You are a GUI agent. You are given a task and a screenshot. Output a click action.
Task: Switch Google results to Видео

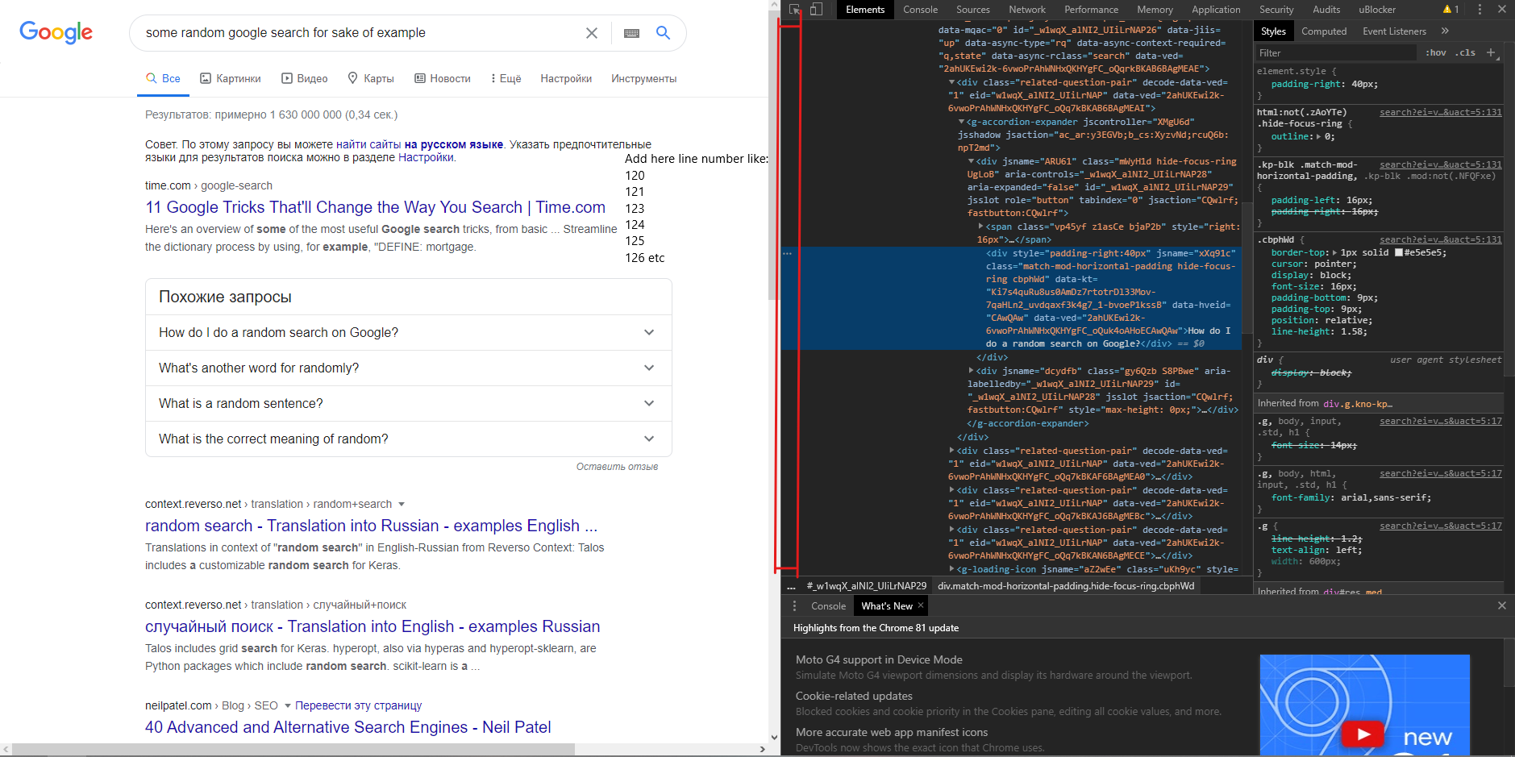point(304,78)
